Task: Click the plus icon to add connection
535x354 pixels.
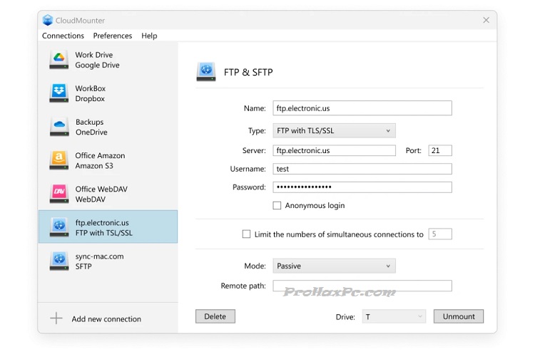Action: [56, 318]
